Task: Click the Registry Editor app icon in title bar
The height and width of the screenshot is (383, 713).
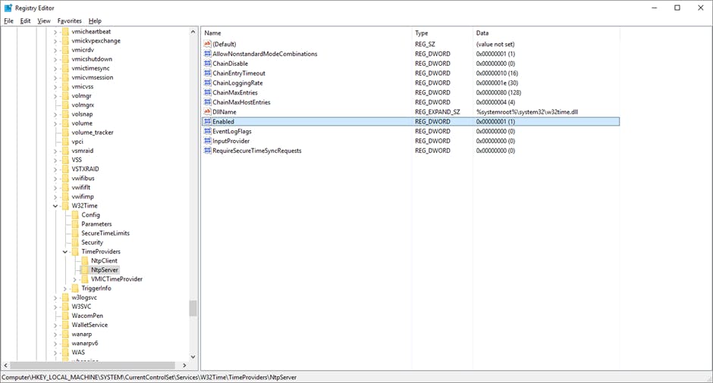Action: [8, 8]
